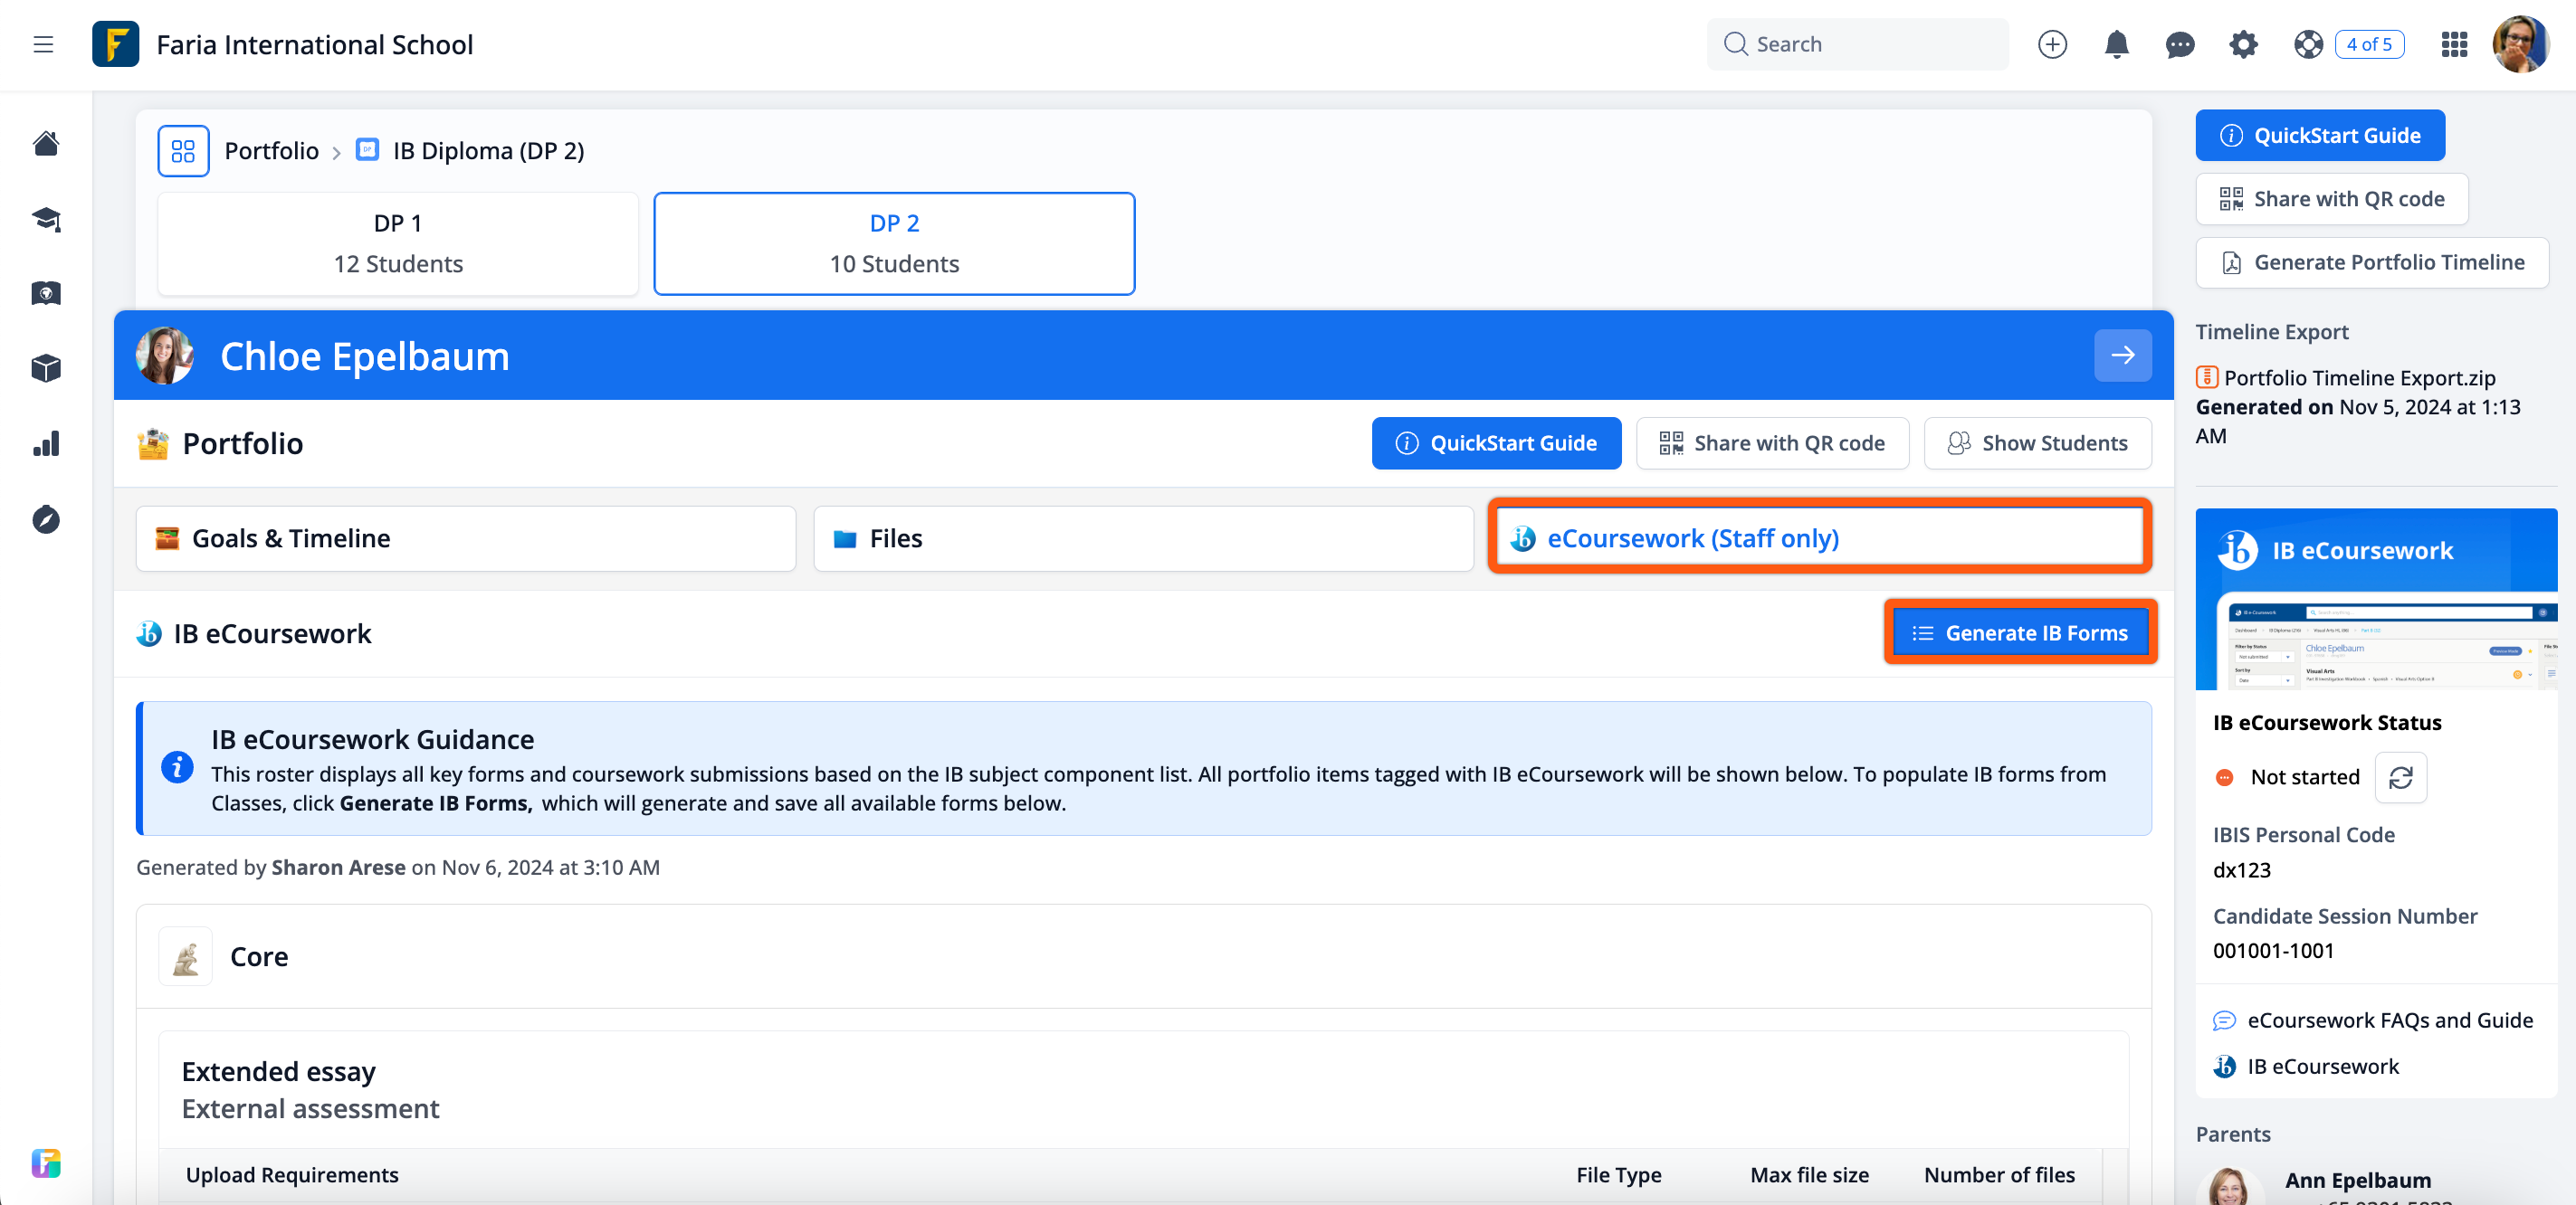Open sidebar graduation cap icon
2576x1205 pixels.
click(46, 219)
